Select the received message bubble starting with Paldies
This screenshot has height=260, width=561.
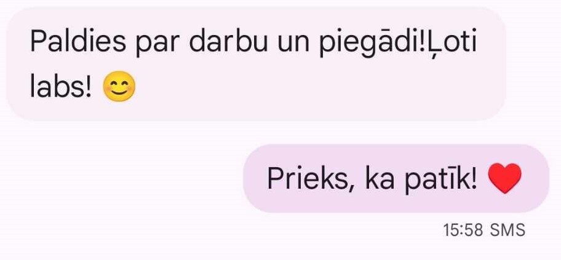(x=256, y=64)
